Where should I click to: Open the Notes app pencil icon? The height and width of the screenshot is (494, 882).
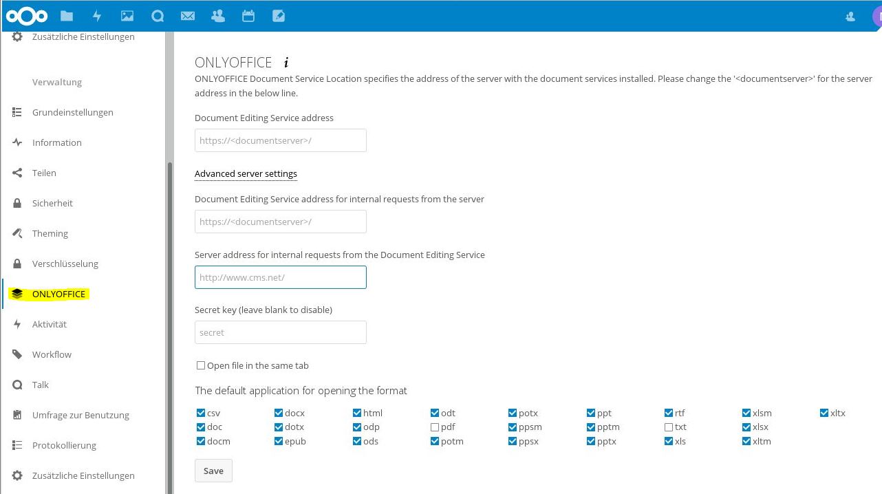point(279,16)
